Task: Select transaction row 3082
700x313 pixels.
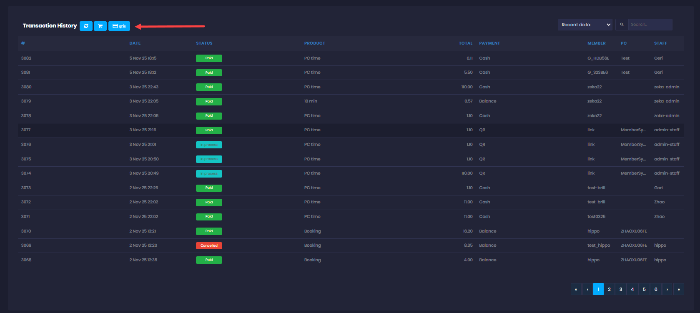Action: pos(26,58)
